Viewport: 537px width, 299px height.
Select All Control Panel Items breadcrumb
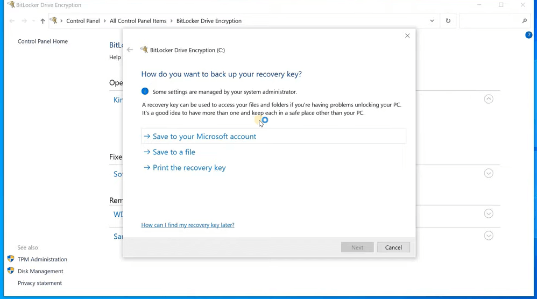coord(138,21)
